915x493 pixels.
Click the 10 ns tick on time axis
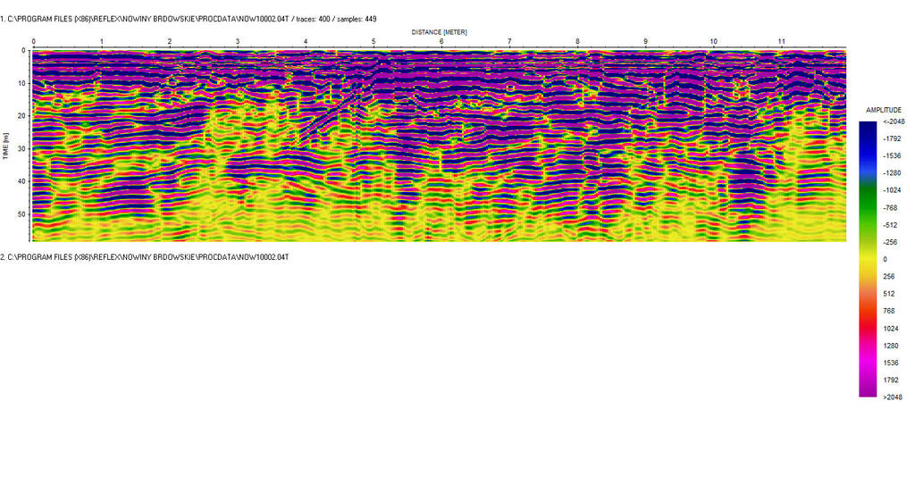point(21,83)
